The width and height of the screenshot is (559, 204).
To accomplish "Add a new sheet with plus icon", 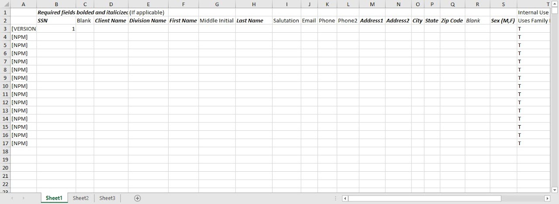I will click(138, 198).
